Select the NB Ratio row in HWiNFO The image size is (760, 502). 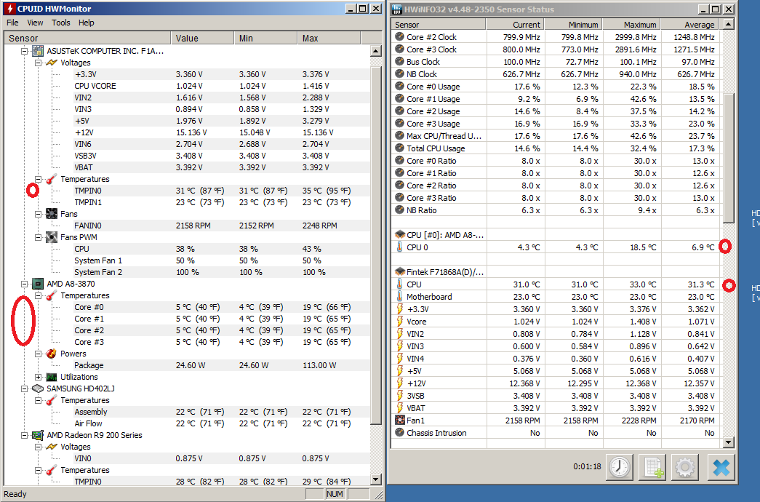(x=556, y=210)
